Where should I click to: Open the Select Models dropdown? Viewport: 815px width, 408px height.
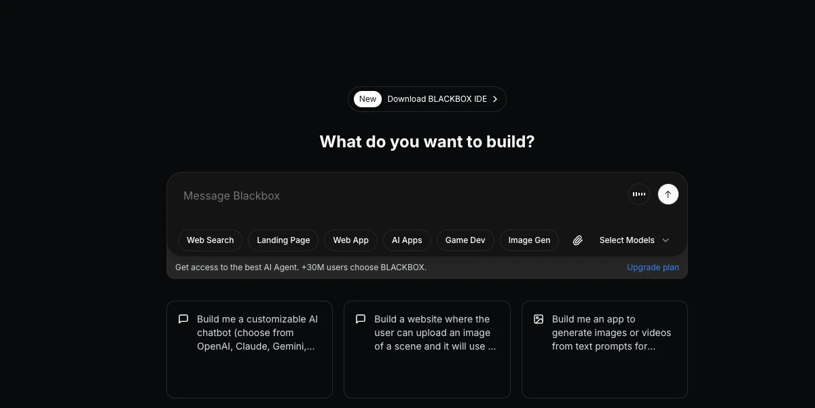click(x=627, y=240)
